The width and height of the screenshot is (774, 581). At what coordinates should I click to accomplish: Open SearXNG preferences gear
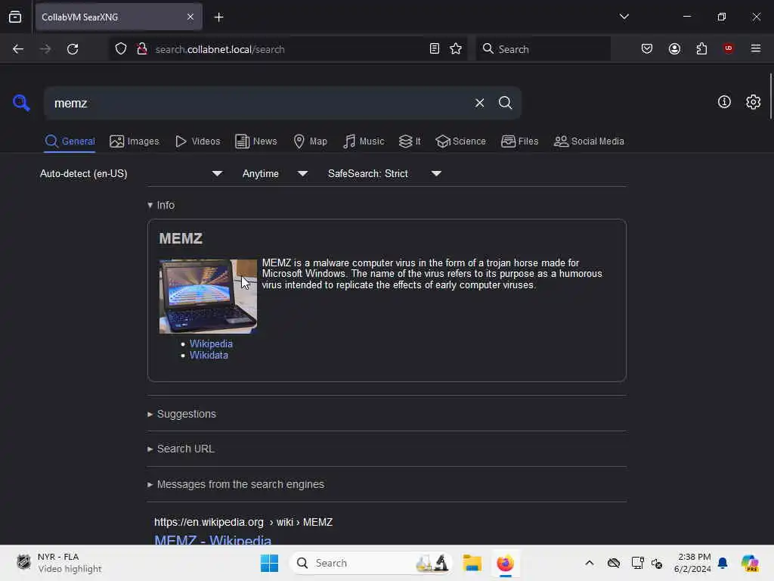(x=753, y=102)
